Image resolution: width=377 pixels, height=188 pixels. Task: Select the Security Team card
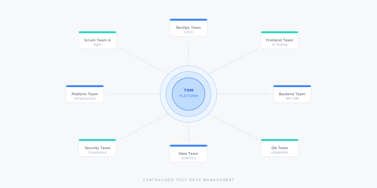pos(97,148)
